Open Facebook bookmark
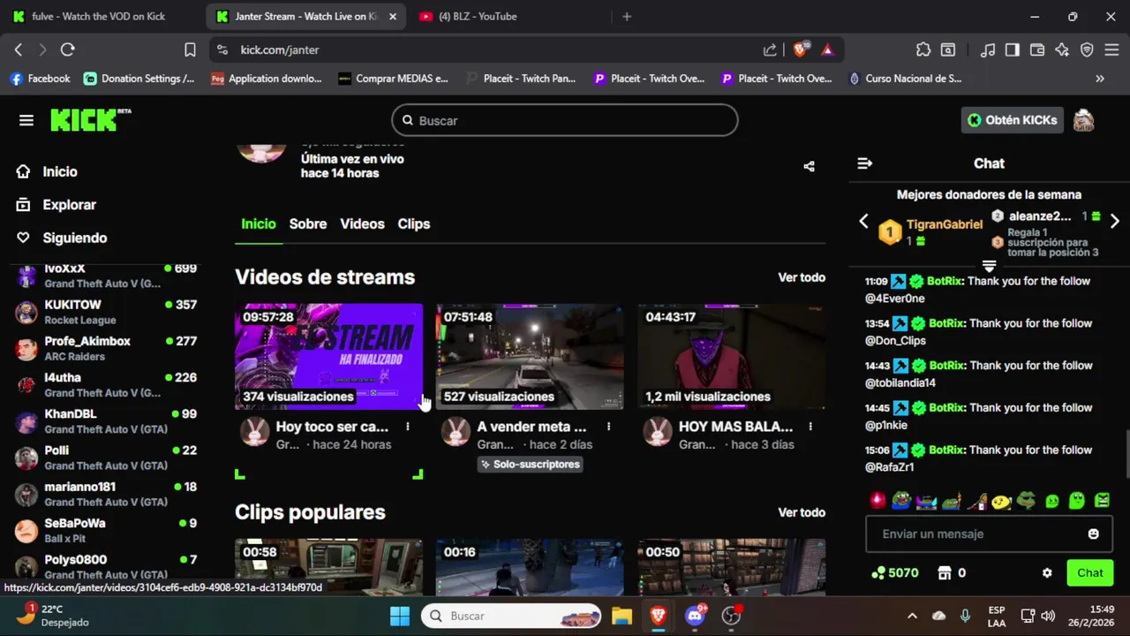Screen dimensions: 1130x636 click(x=40, y=79)
